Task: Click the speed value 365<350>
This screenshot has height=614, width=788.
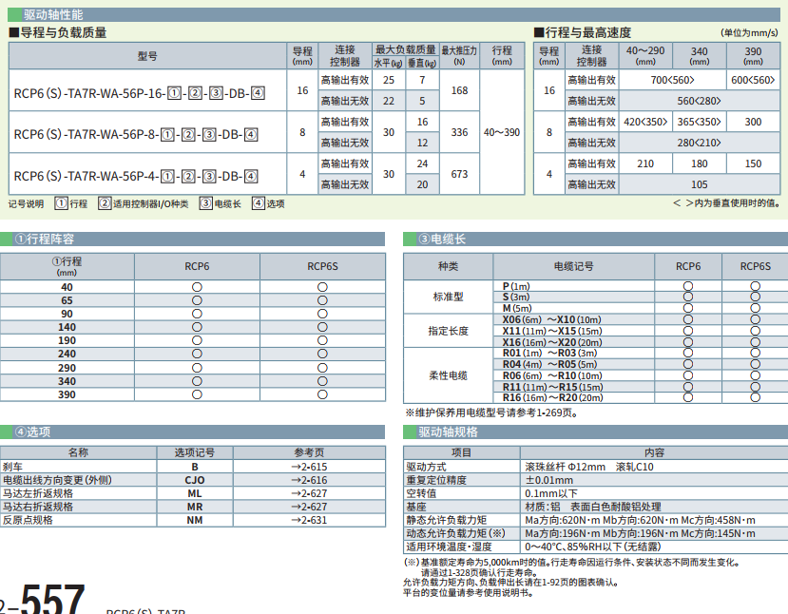Action: (x=699, y=122)
